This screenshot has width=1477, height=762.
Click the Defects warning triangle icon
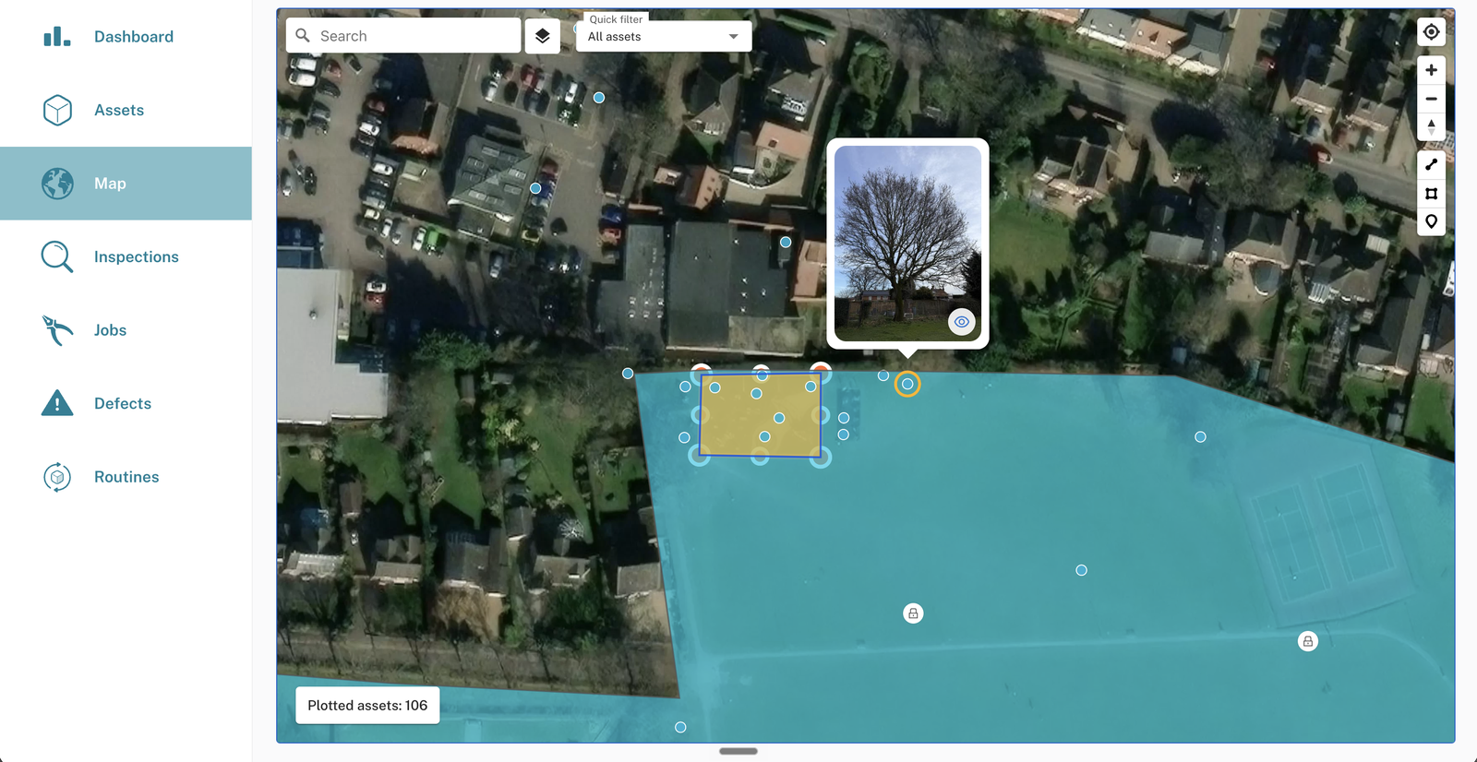[57, 403]
